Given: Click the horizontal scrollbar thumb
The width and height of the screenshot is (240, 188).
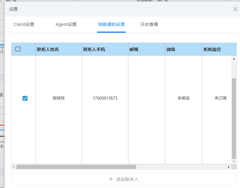Looking at the screenshot, I should 76,167.
